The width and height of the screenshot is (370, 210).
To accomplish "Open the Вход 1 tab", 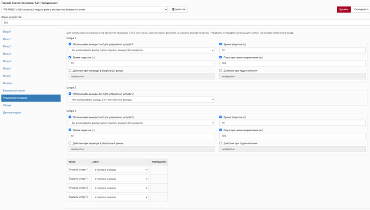I will pyautogui.click(x=7, y=39).
